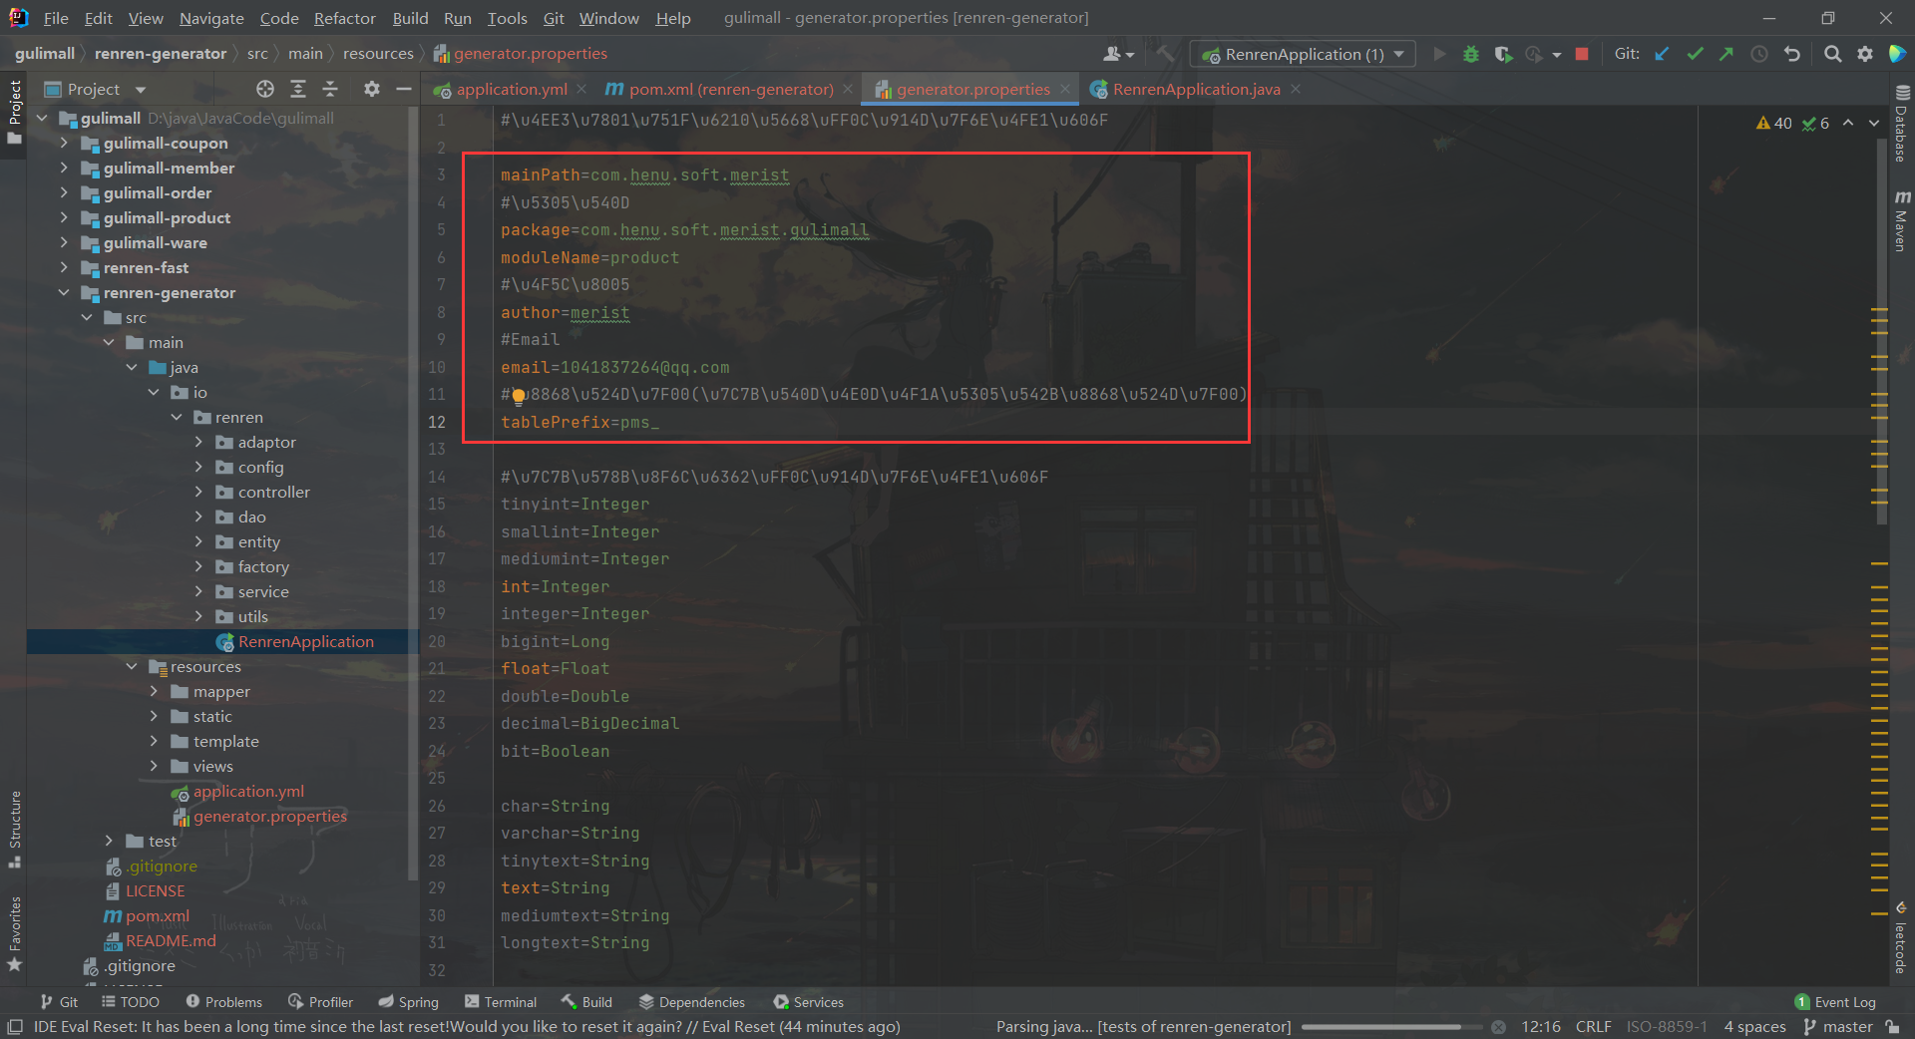Click the green Debug bug icon
Image resolution: width=1915 pixels, height=1039 pixels.
pos(1471,54)
